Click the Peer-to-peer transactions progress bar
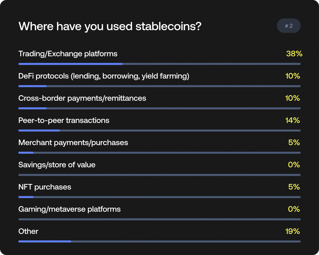 point(159,130)
